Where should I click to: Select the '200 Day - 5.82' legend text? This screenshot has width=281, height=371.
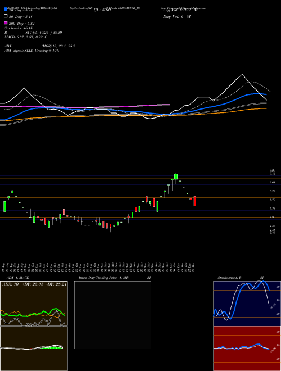click(22, 24)
